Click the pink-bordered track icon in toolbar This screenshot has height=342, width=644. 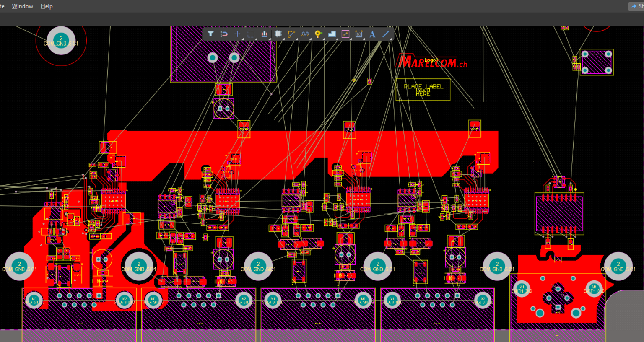(345, 34)
